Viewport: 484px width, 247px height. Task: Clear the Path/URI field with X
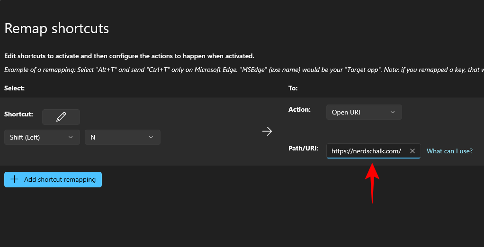[412, 151]
